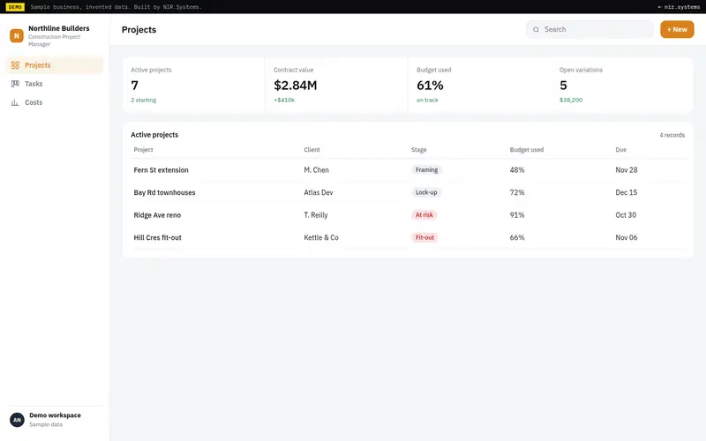Select the Budget used 61% value
The image size is (706, 441).
(x=430, y=85)
